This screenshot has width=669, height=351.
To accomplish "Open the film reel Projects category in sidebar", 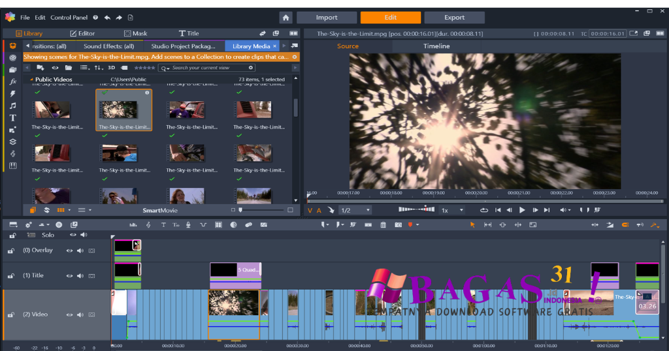I will coord(13,57).
